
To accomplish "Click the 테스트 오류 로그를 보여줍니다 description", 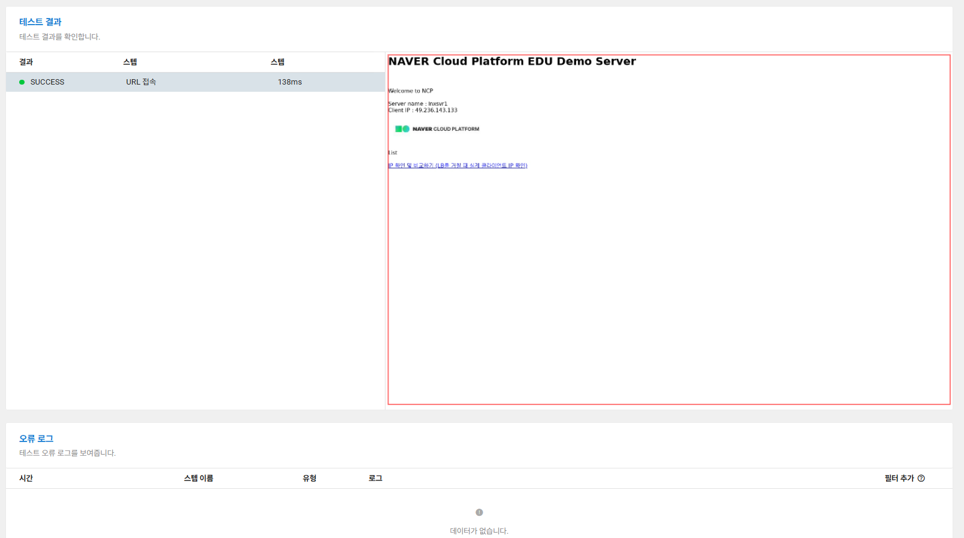I will point(67,453).
